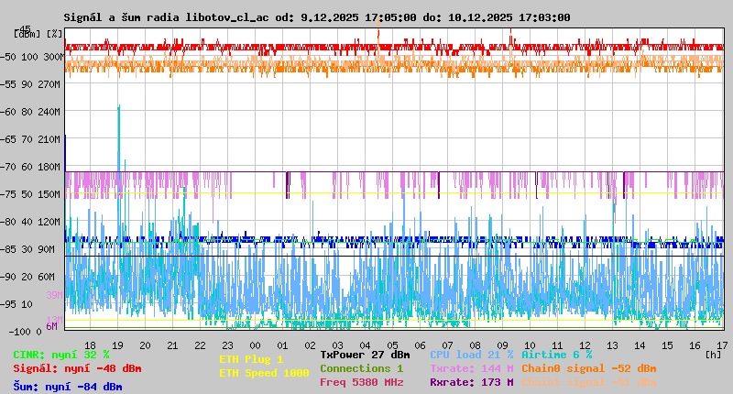Click the CPU load 21 % legend entry
The image size is (733, 394).
click(471, 355)
